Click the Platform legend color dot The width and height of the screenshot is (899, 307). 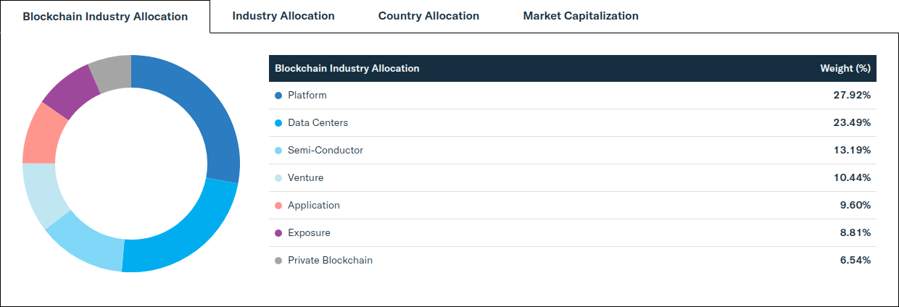[278, 96]
